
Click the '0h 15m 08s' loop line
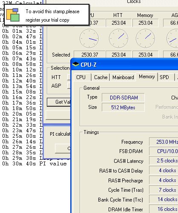(x=22, y=92)
